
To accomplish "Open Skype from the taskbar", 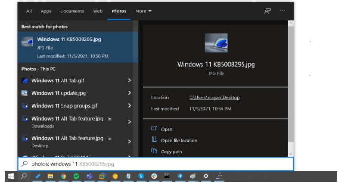I will (141, 176).
